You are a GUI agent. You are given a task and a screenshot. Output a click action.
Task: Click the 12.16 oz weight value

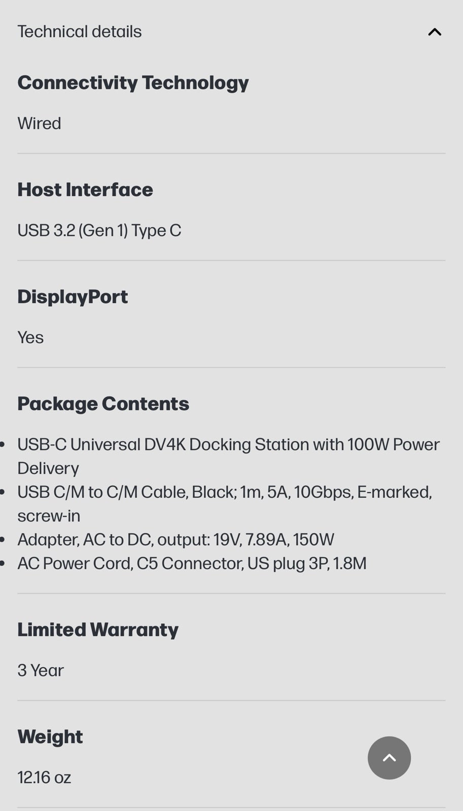(44, 777)
